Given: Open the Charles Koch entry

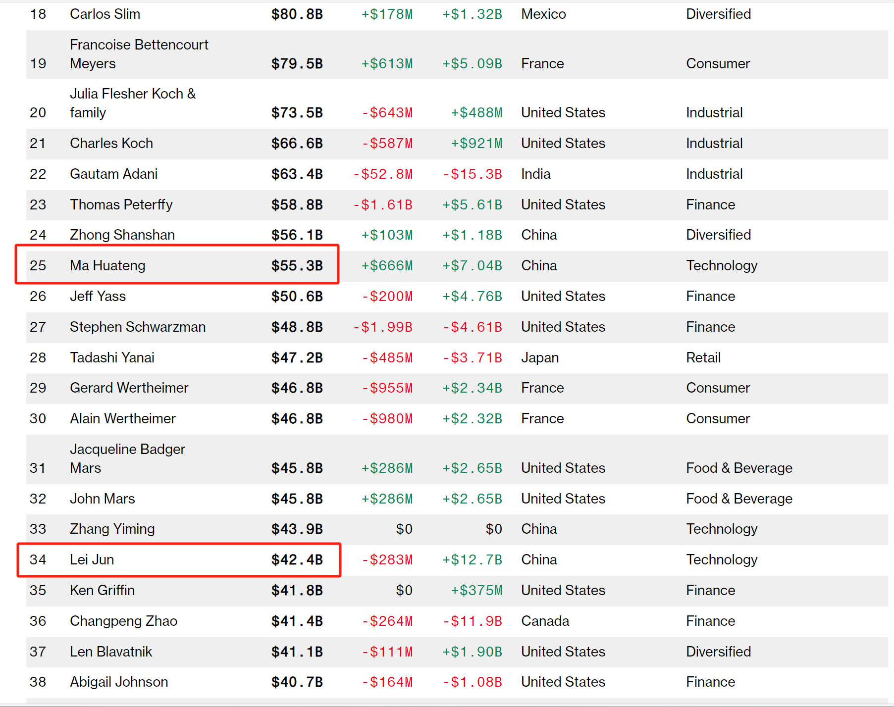Looking at the screenshot, I should pyautogui.click(x=111, y=144).
